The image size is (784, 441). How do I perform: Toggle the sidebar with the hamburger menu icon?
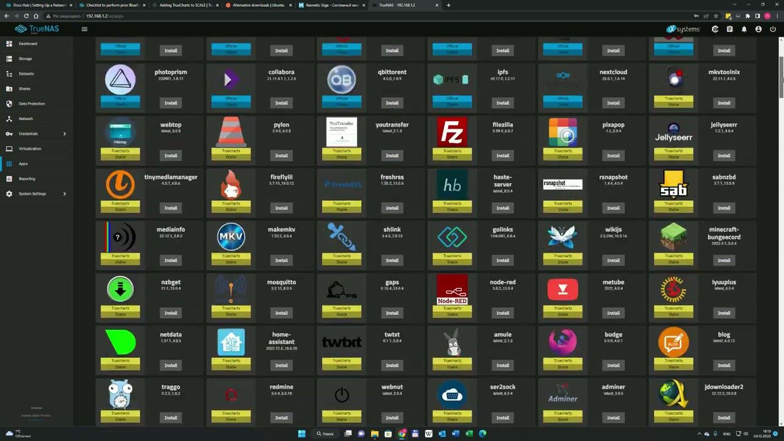[x=85, y=29]
